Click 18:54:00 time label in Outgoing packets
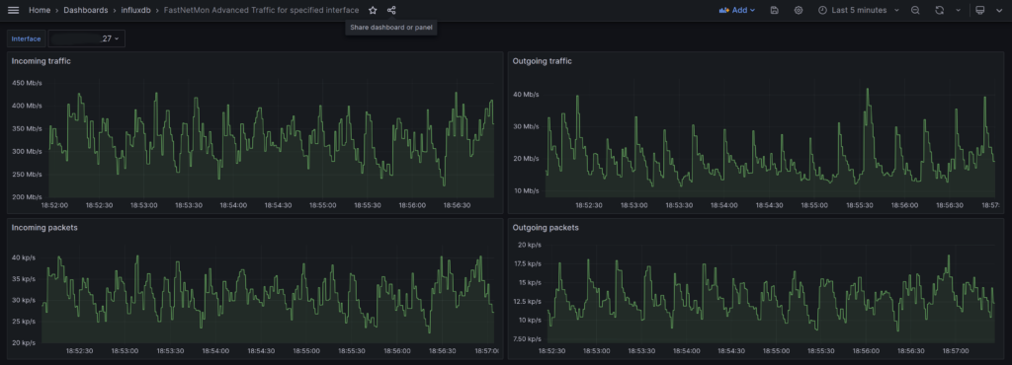 [x=687, y=351]
